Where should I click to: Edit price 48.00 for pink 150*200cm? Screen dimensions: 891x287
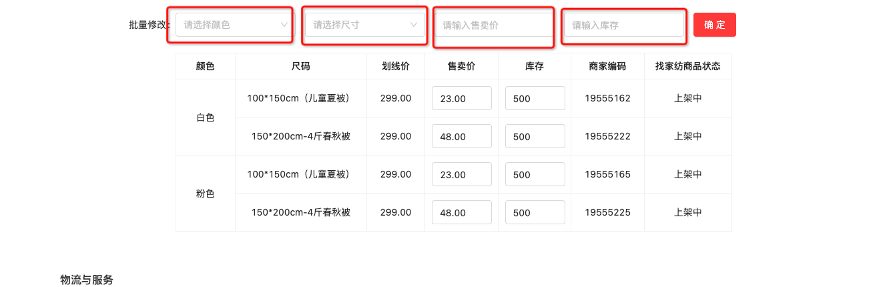coord(462,212)
